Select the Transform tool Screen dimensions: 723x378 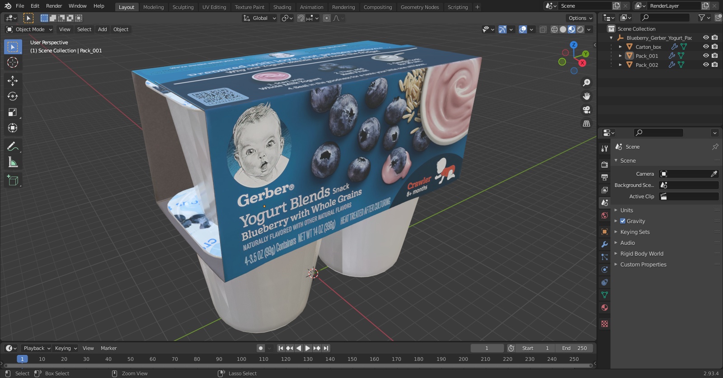13,128
